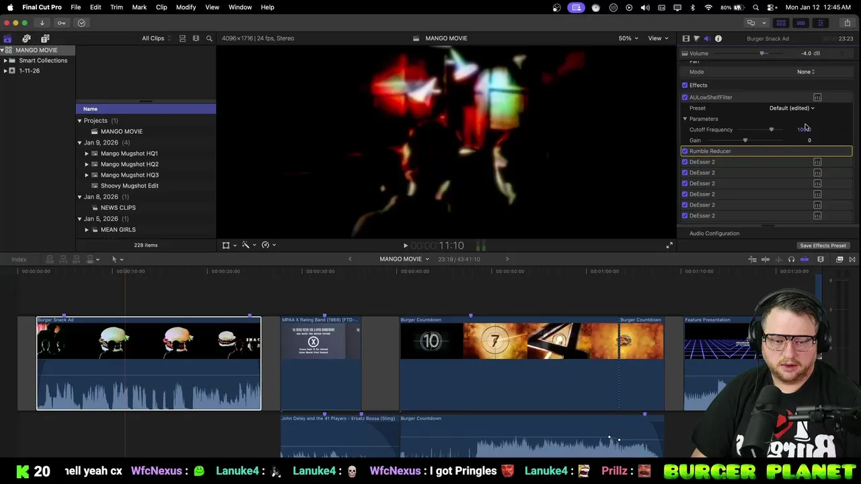Disable the Effects section checkbox

pyautogui.click(x=685, y=85)
